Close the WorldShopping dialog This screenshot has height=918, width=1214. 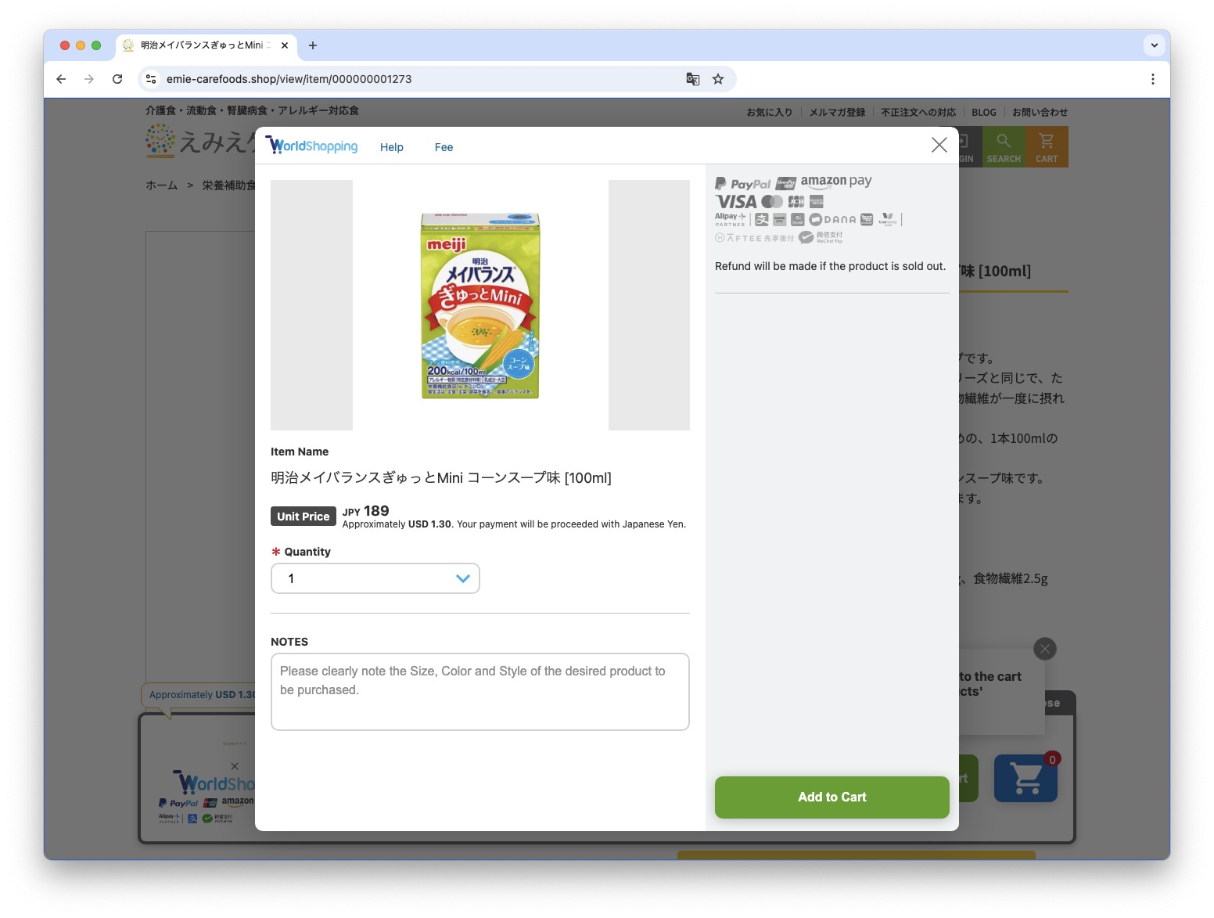tap(939, 145)
